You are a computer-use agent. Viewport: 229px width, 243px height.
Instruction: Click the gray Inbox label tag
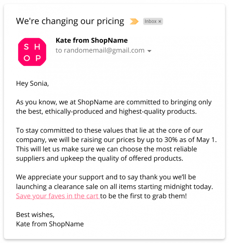click(151, 21)
